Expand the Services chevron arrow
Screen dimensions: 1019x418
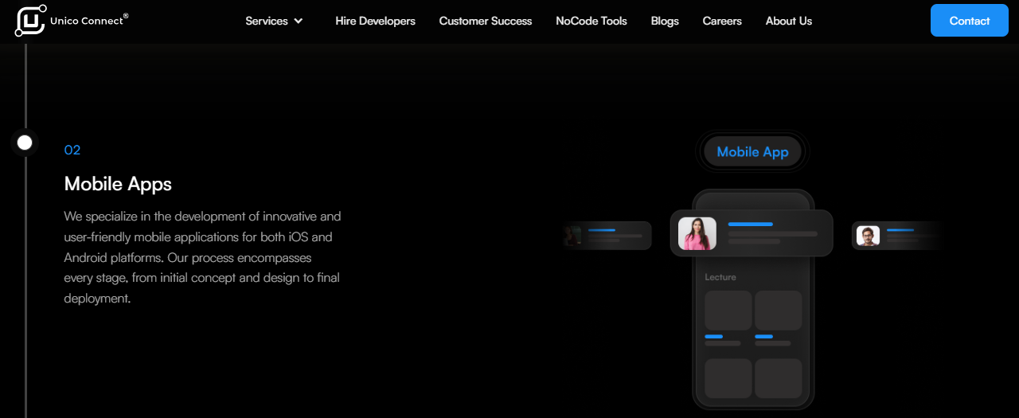(299, 21)
